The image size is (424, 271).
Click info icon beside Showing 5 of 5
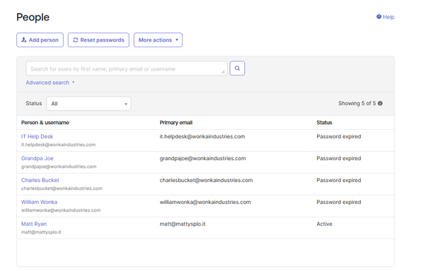pyautogui.click(x=380, y=103)
